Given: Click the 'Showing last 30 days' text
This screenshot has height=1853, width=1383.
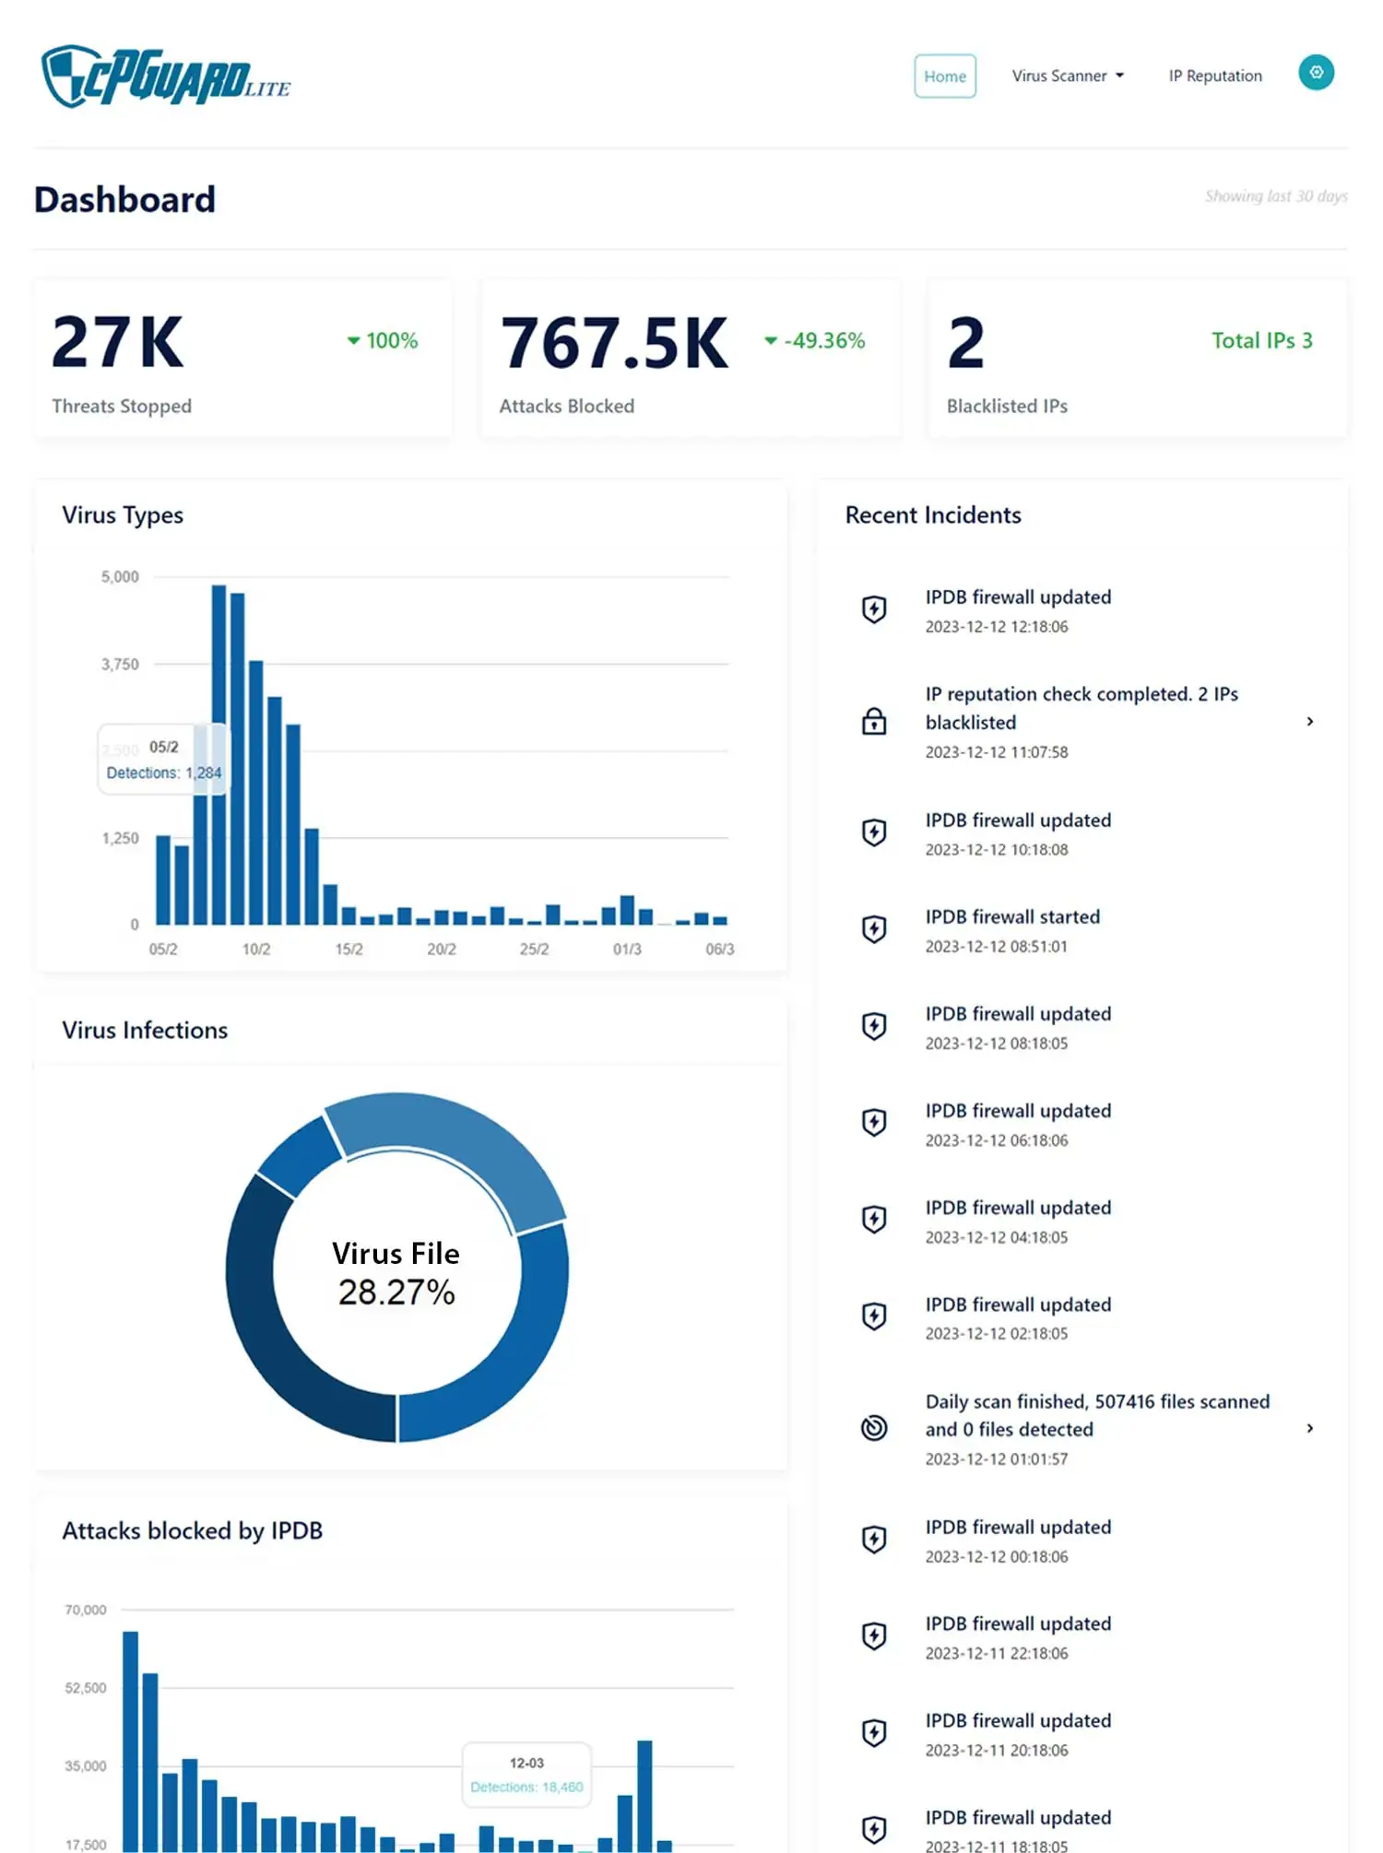Looking at the screenshot, I should click(x=1276, y=196).
